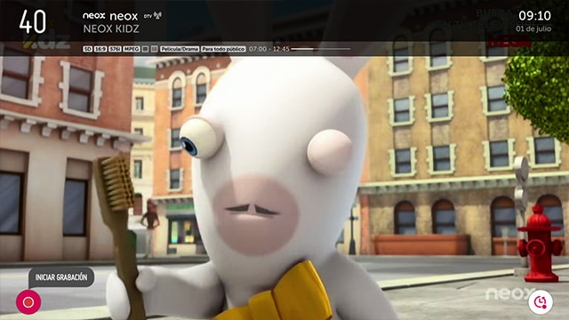Click the neox channel name text
The height and width of the screenshot is (320, 569).
[x=124, y=16]
